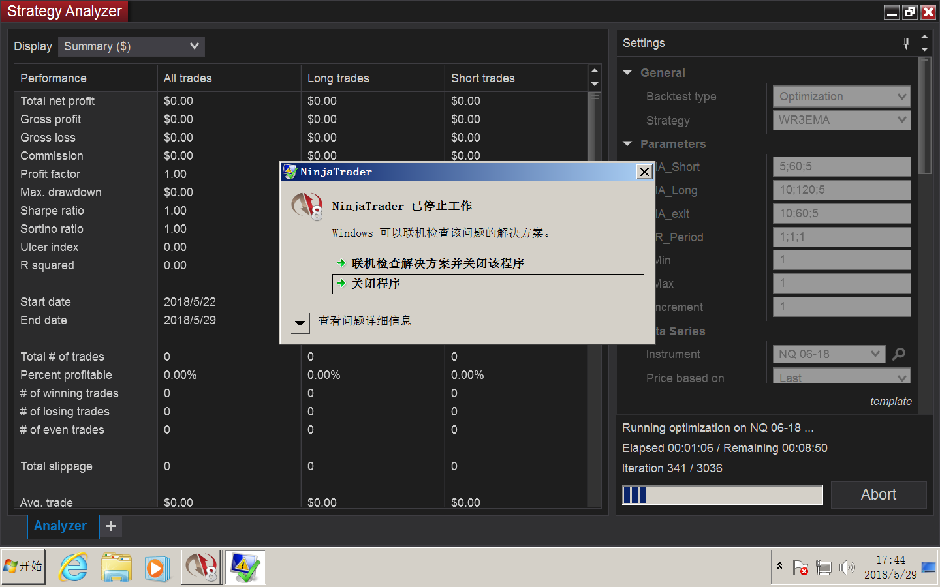Select the Ulcer index row label
This screenshot has height=587, width=940.
(49, 247)
